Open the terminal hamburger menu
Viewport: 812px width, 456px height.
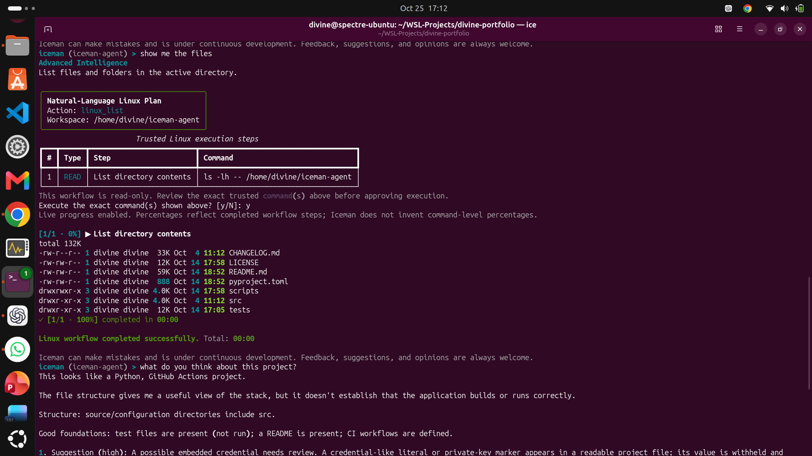pyautogui.click(x=739, y=29)
